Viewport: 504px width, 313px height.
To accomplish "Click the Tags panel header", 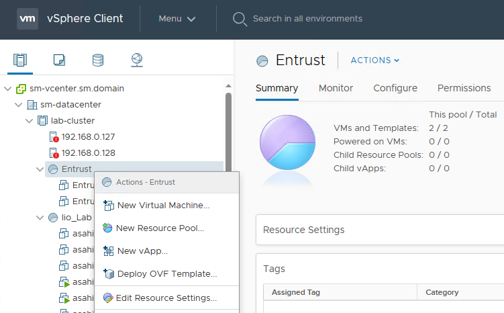I will (x=274, y=269).
